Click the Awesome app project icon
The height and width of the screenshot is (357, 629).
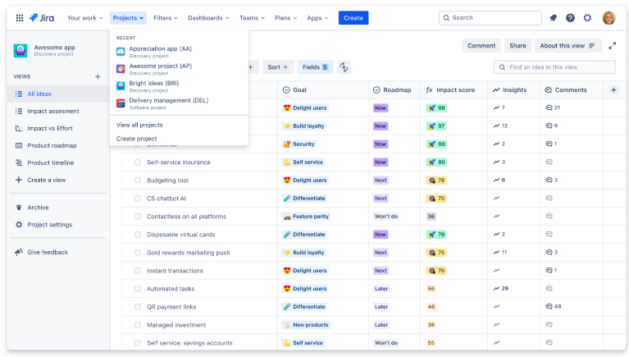click(21, 50)
